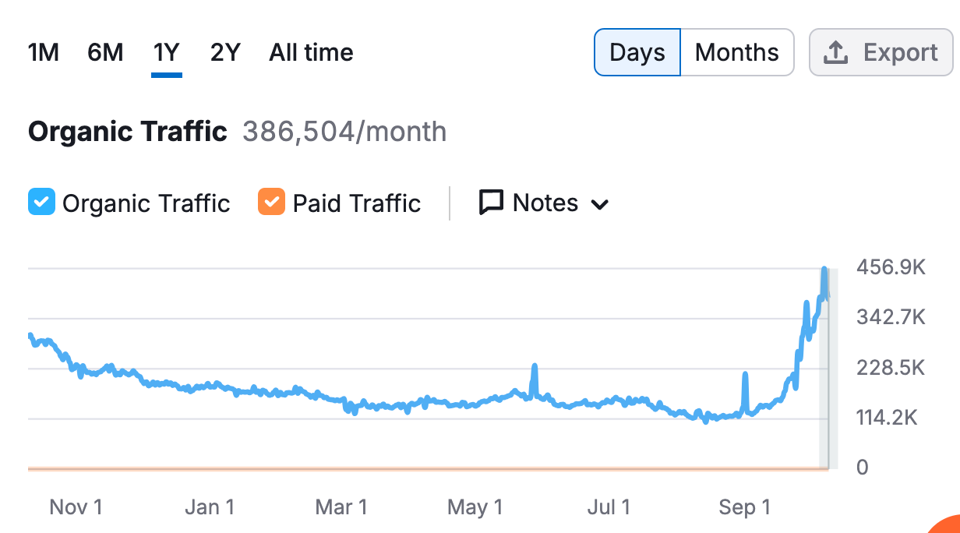This screenshot has width=960, height=533.
Task: Click the Paid Traffic label text
Action: point(357,203)
